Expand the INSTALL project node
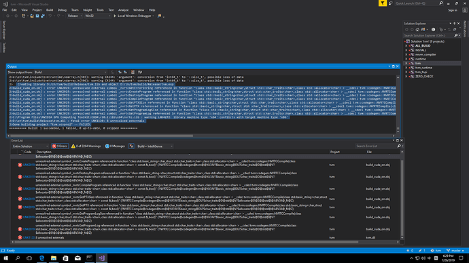Viewport: 469px width, 263px height. coord(406,50)
